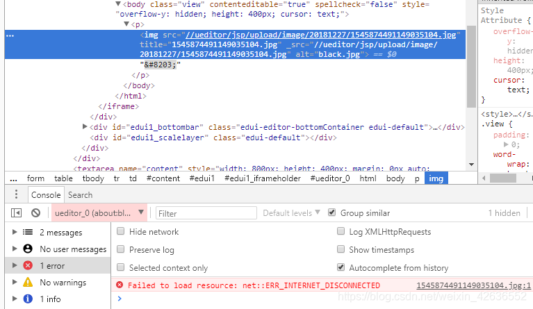
Task: Click the messages list icon
Action: (x=28, y=232)
